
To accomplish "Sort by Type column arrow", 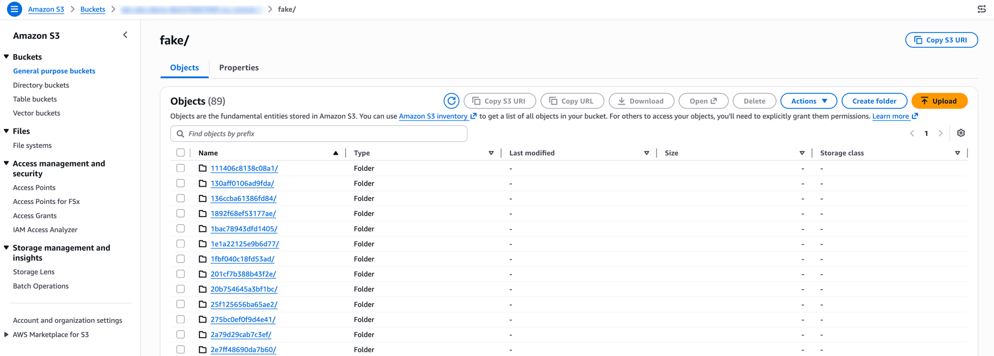I will click(491, 153).
